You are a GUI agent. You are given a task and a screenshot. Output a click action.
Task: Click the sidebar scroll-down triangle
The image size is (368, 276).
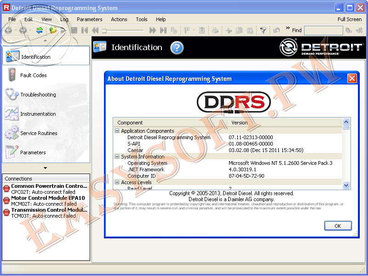(x=45, y=168)
